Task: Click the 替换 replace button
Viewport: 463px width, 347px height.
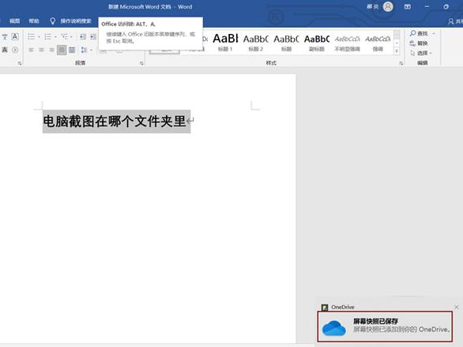Action: [419, 43]
